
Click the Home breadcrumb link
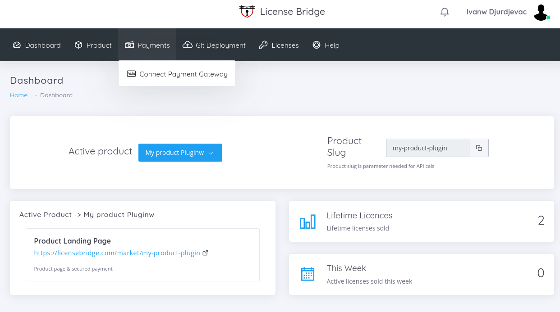[x=19, y=95]
